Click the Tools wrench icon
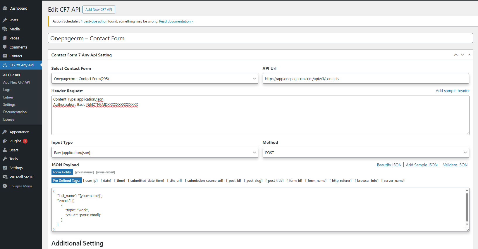The width and height of the screenshot is (478, 249). pyautogui.click(x=5, y=159)
